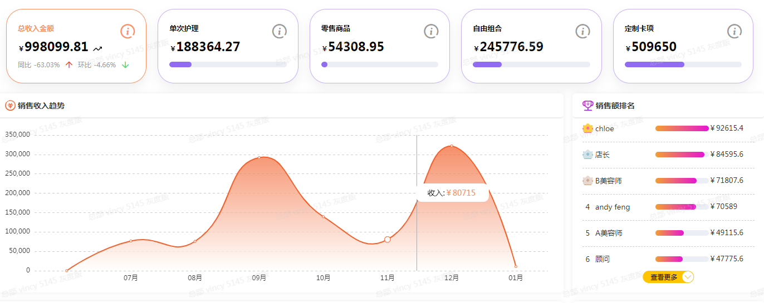This screenshot has width=764, height=303.
Task: Click the 自由组合 progress bar
Action: click(531, 64)
